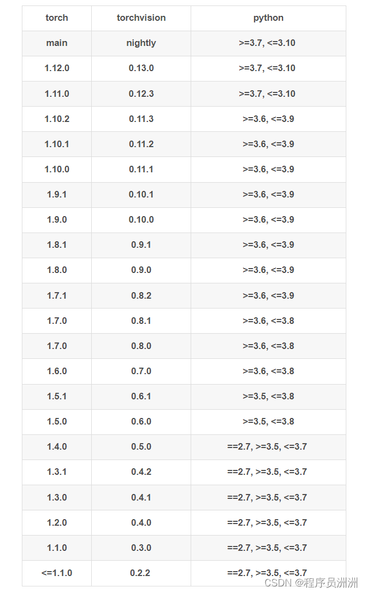Viewport: 366px width, 593px height.
Task: Click torchvision 0.6.1 cell
Action: click(x=141, y=397)
